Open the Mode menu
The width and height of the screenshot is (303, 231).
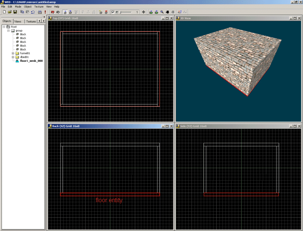coord(18,6)
